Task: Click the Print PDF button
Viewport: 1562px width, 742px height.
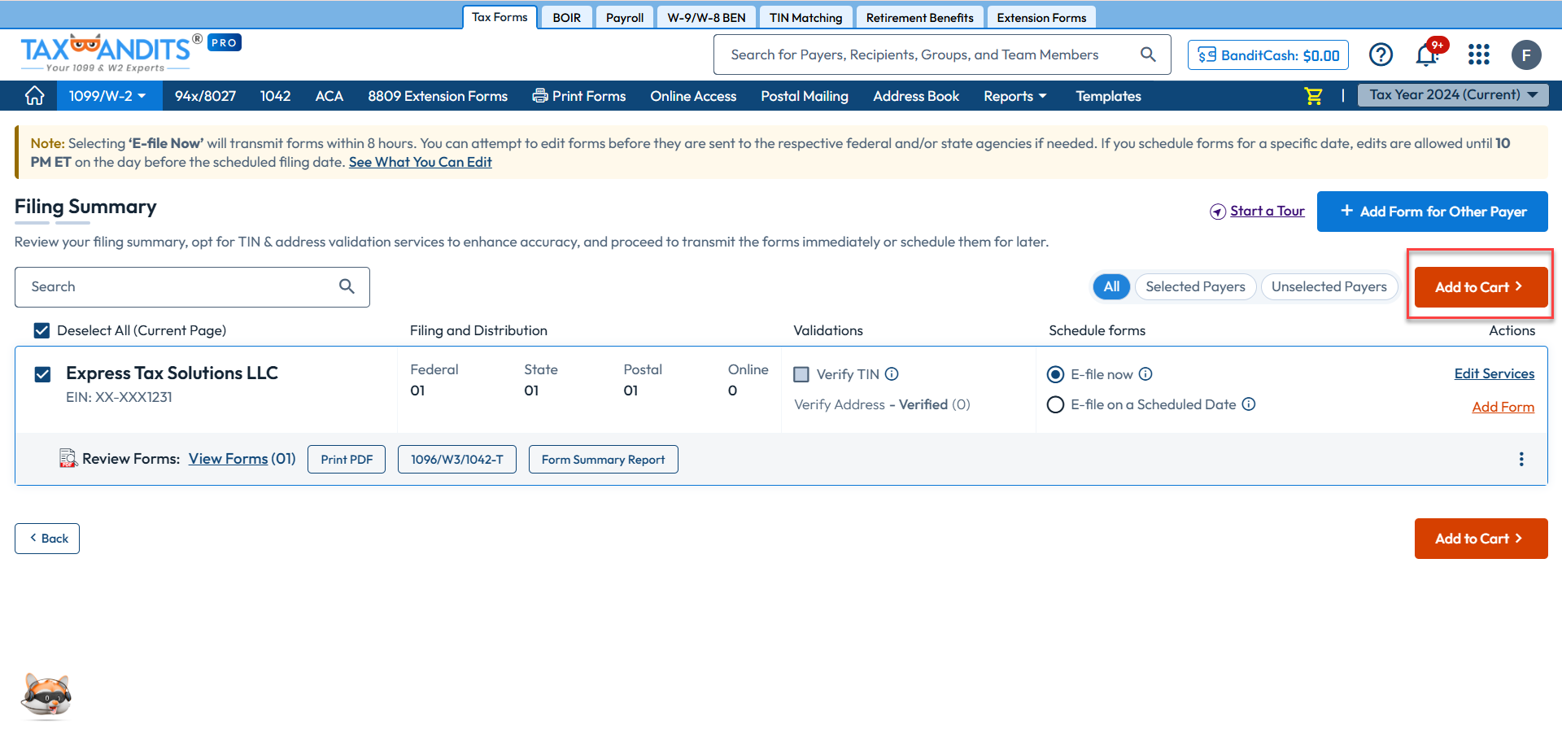Action: pos(347,460)
